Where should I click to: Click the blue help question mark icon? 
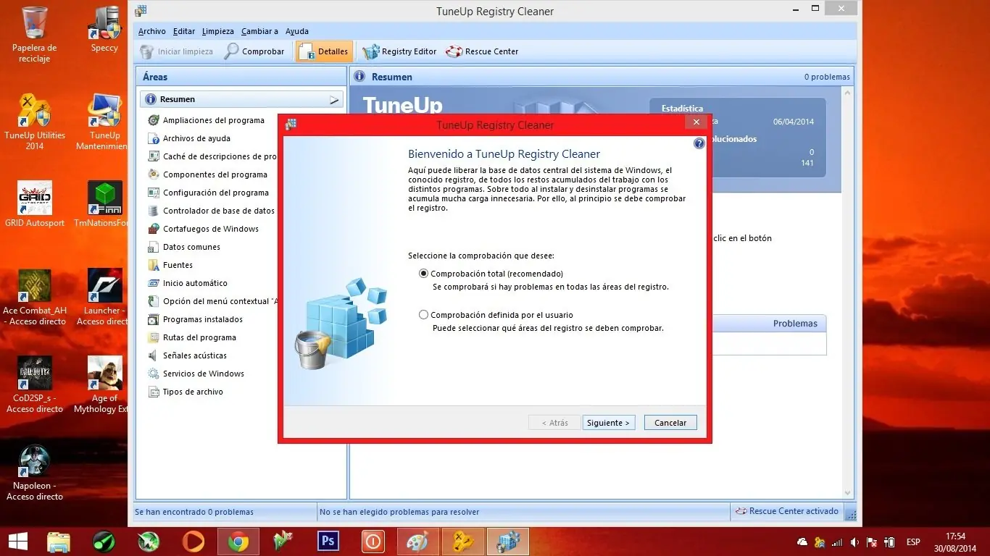pos(699,143)
